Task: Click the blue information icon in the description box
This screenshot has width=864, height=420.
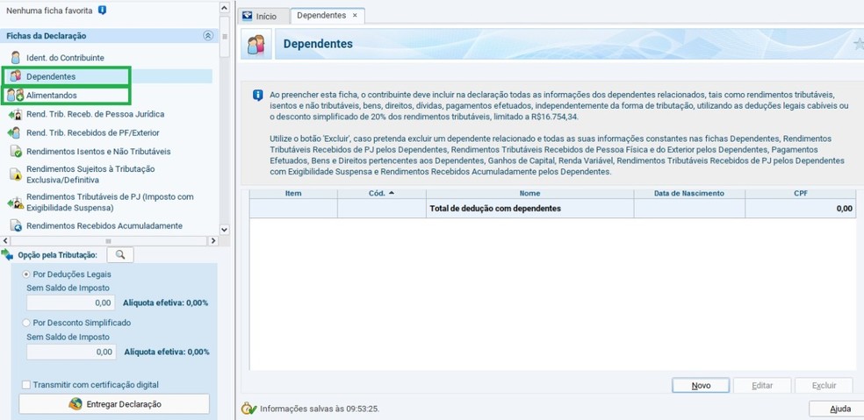Action: [257, 95]
